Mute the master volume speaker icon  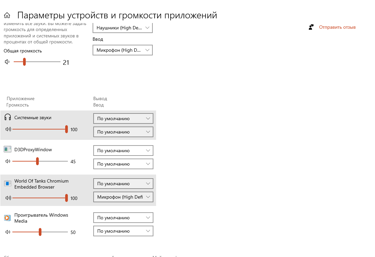[x=7, y=62]
